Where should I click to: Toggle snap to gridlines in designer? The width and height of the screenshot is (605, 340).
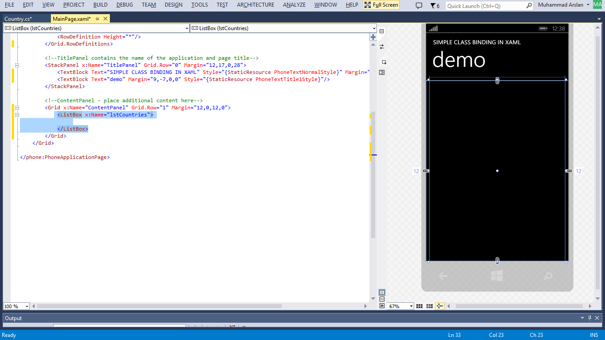point(429,306)
